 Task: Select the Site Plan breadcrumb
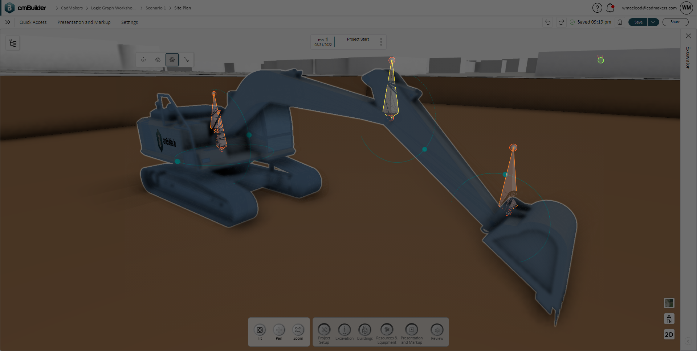pyautogui.click(x=183, y=8)
